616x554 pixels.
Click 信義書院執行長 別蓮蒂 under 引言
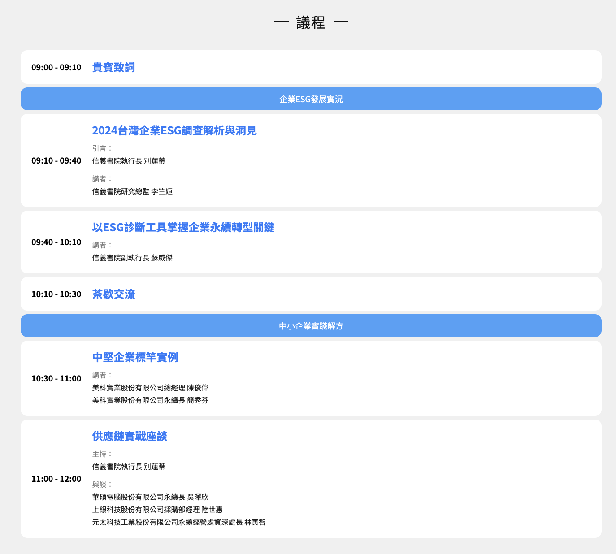[x=129, y=161]
